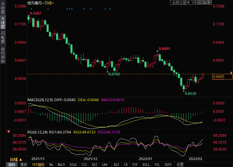This screenshot has width=233, height=167.
Task: Select the MACD indicator button
Action: tap(61, 165)
